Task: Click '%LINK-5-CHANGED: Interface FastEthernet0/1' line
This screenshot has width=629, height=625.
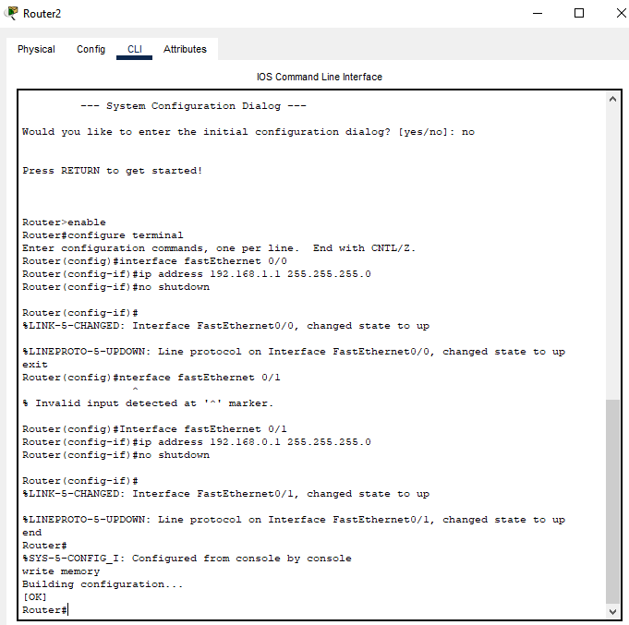Action: [226, 494]
